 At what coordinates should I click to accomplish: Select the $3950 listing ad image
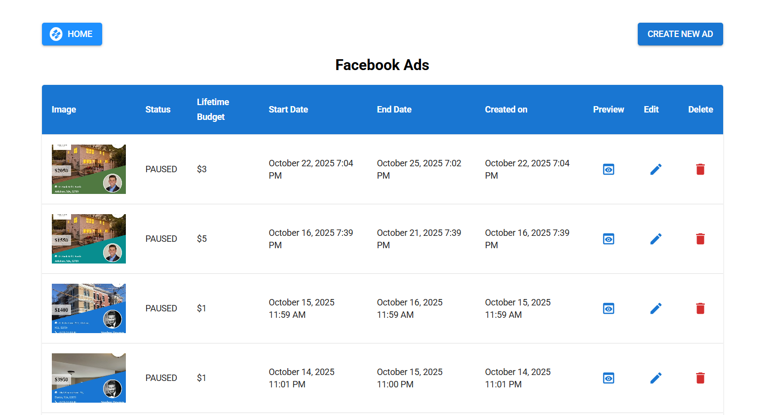click(89, 378)
